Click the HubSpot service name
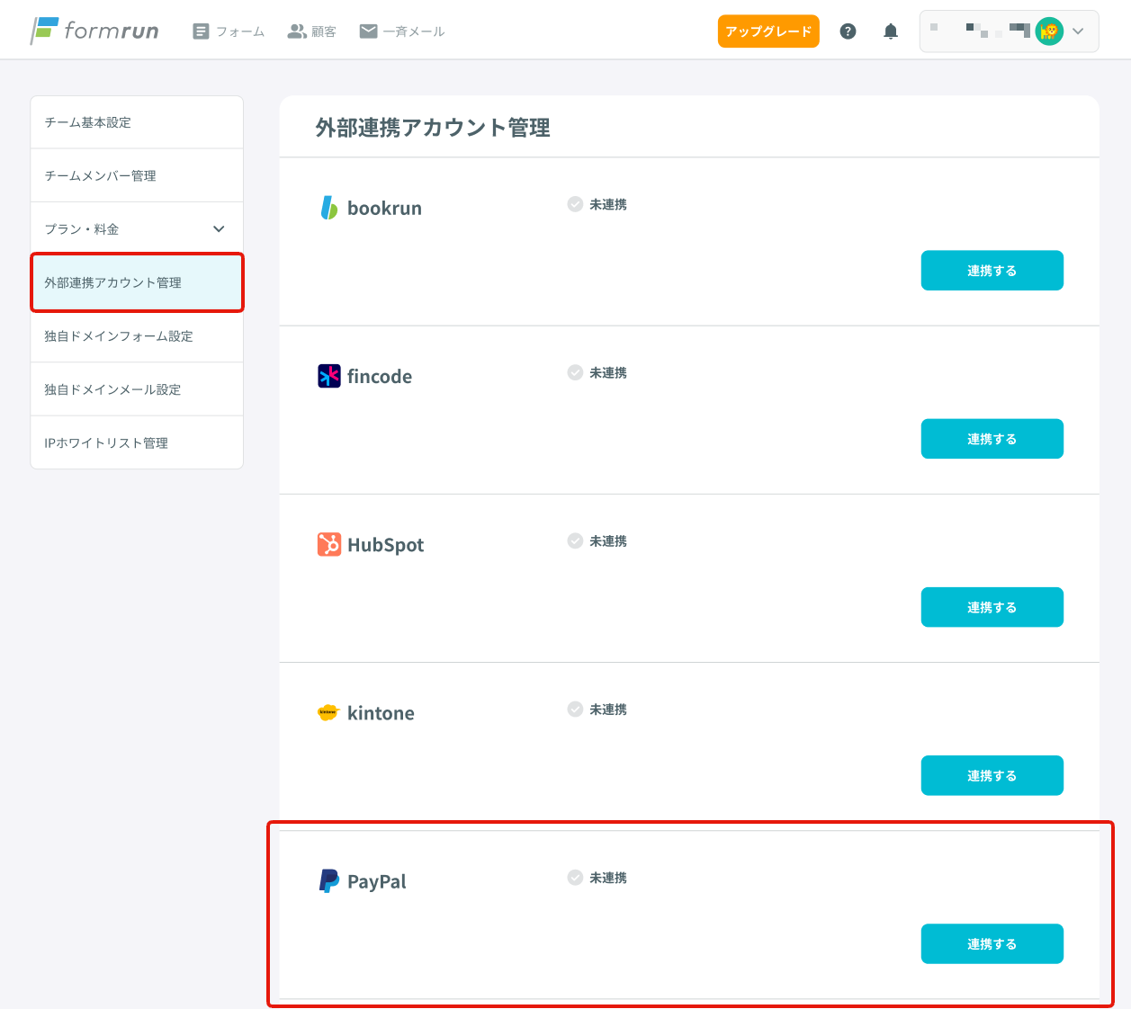The height and width of the screenshot is (1009, 1131). point(385,544)
